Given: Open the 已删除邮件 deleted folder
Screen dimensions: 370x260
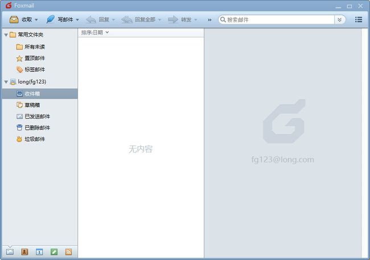Looking at the screenshot, I should click(x=40, y=127).
